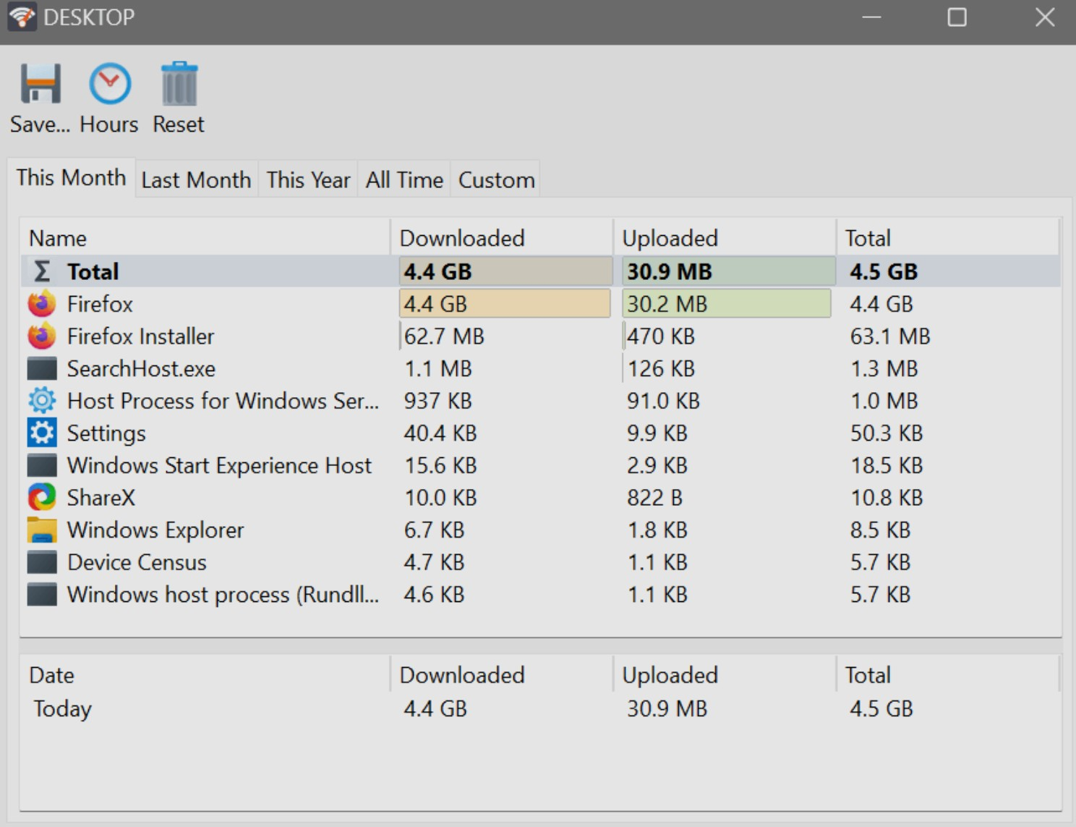This screenshot has width=1076, height=827.
Task: Open the This Year tab
Action: (x=308, y=179)
